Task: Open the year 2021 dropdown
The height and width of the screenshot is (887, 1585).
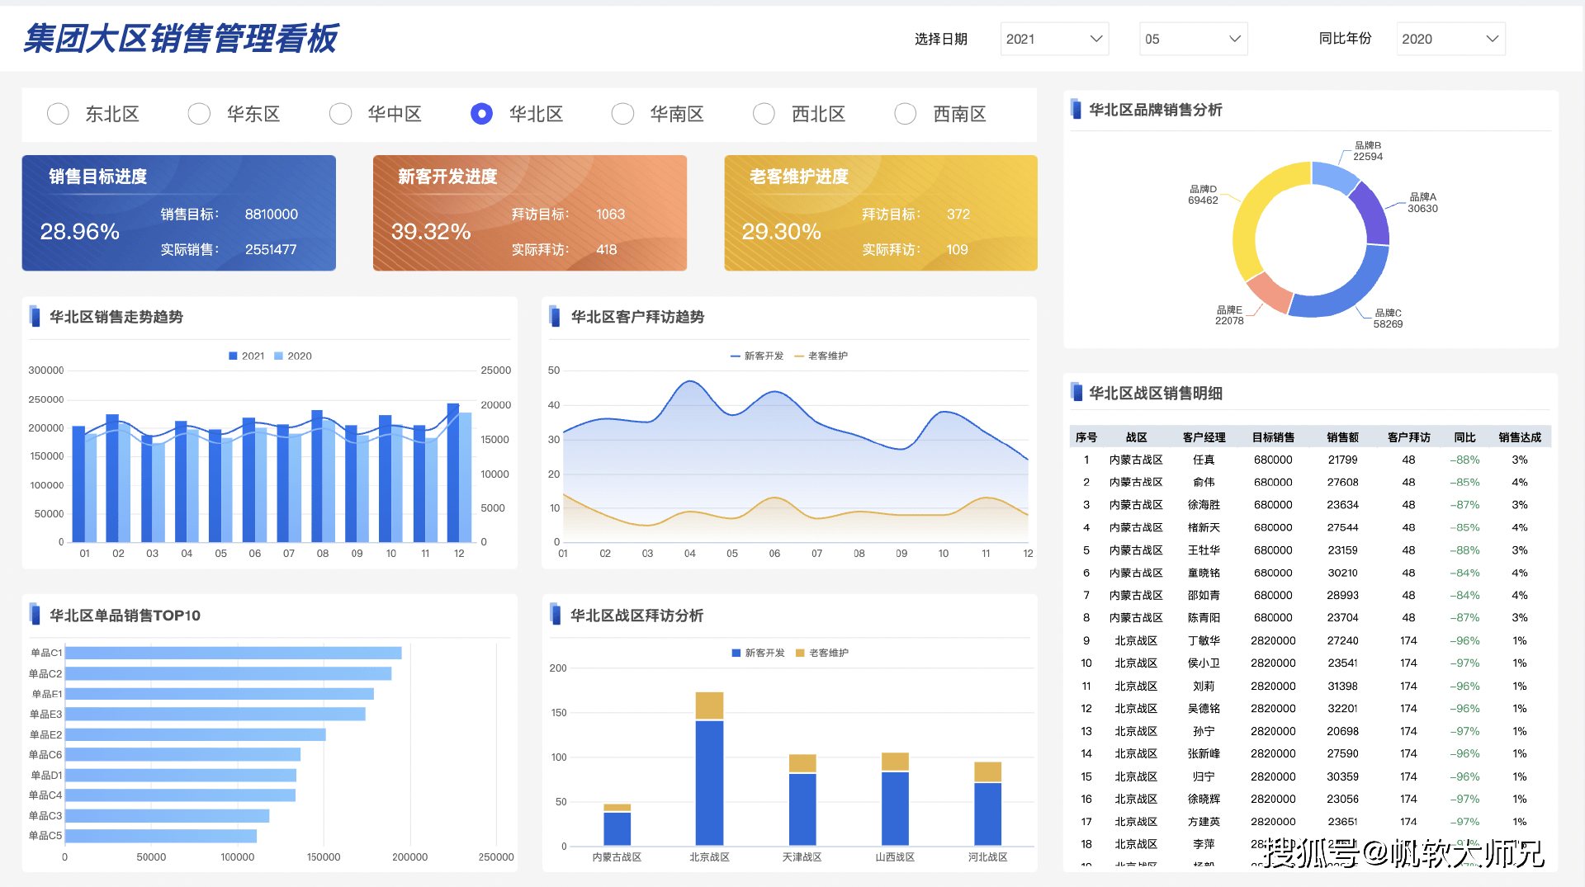Action: point(1053,39)
